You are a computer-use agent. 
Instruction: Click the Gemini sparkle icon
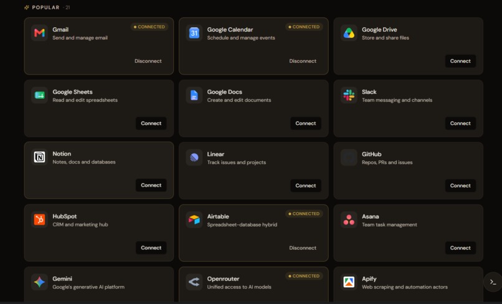(39, 282)
